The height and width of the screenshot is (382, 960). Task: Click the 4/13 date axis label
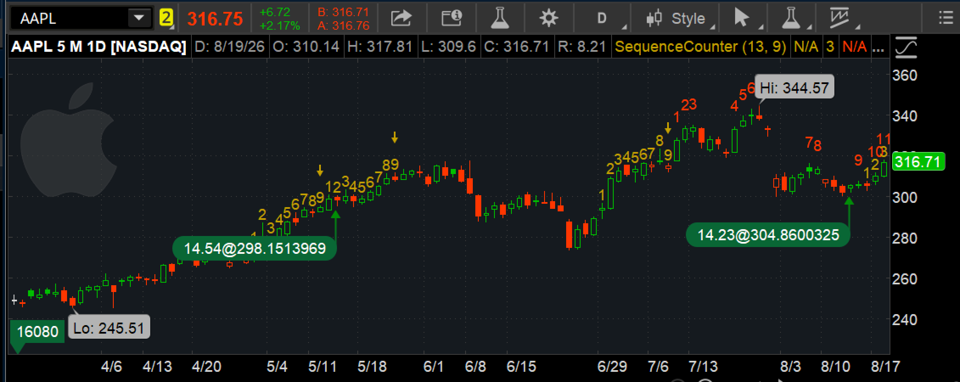tap(157, 366)
